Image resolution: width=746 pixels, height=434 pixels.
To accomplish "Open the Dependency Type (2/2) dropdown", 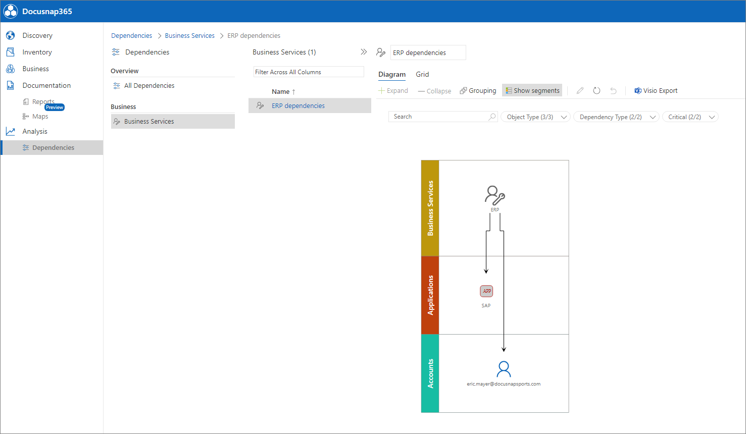I will 616,117.
